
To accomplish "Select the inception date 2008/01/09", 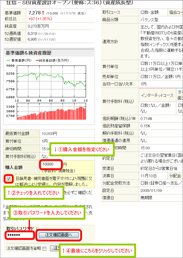I will [151, 191].
